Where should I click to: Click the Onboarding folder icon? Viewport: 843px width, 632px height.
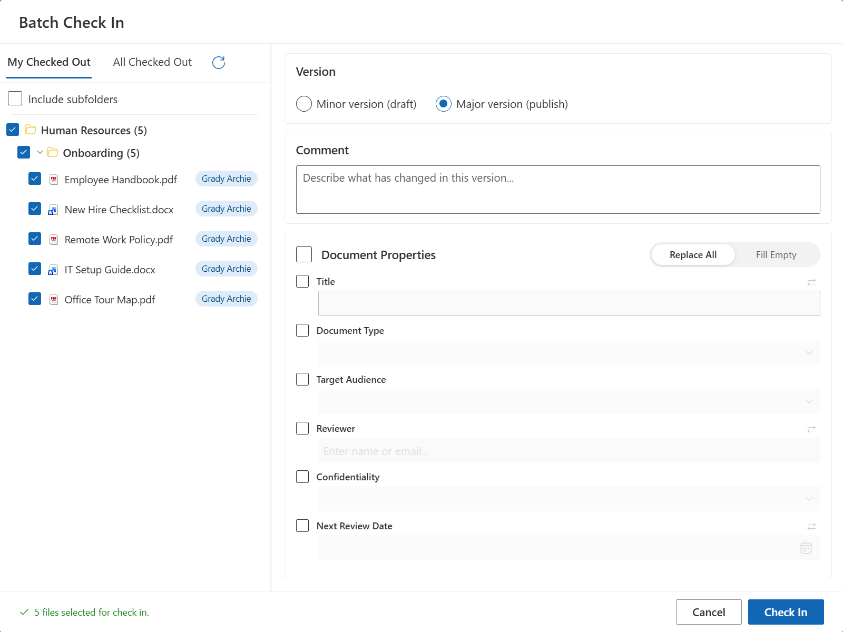53,152
